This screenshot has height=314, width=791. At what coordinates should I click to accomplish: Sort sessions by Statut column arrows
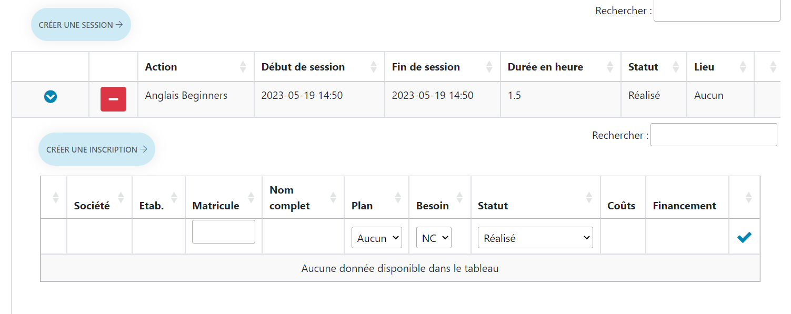pyautogui.click(x=675, y=67)
